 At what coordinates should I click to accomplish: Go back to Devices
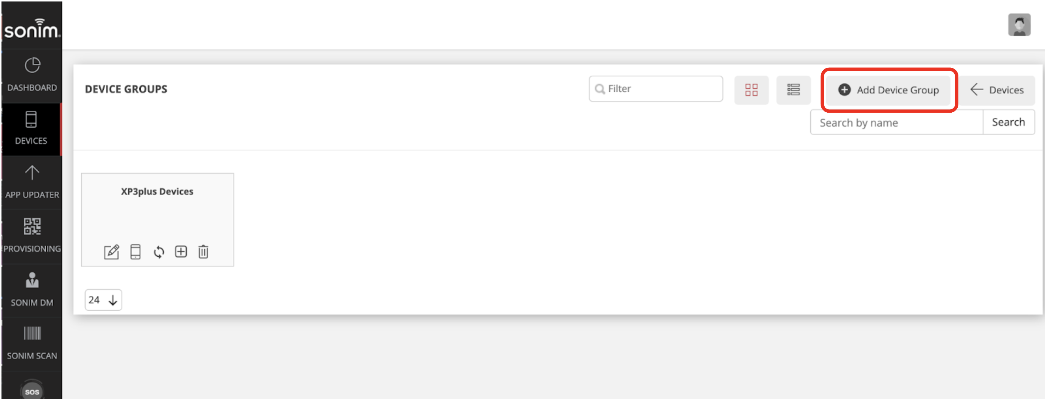tap(997, 90)
